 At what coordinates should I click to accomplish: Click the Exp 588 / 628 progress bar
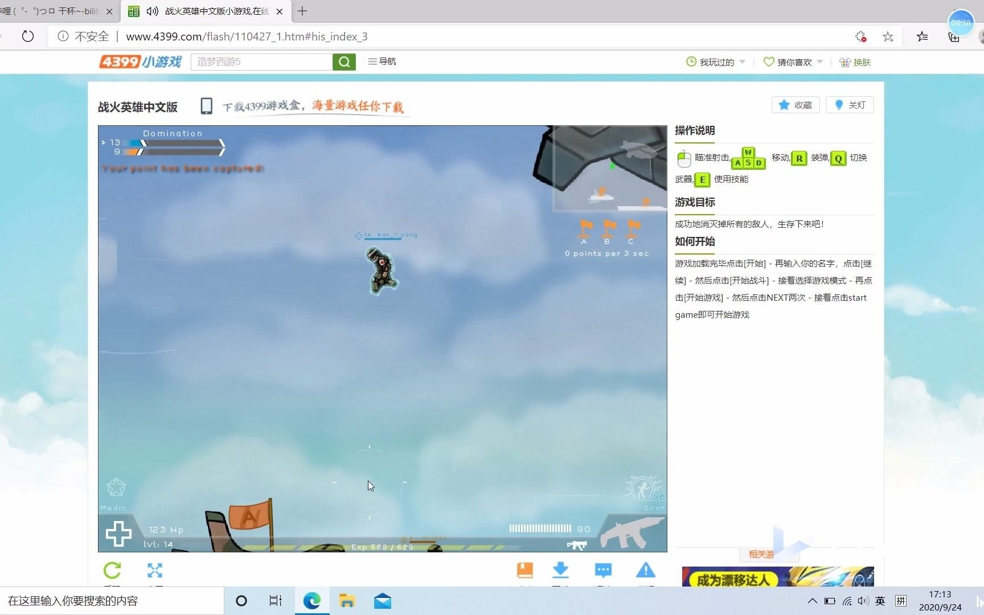(382, 547)
